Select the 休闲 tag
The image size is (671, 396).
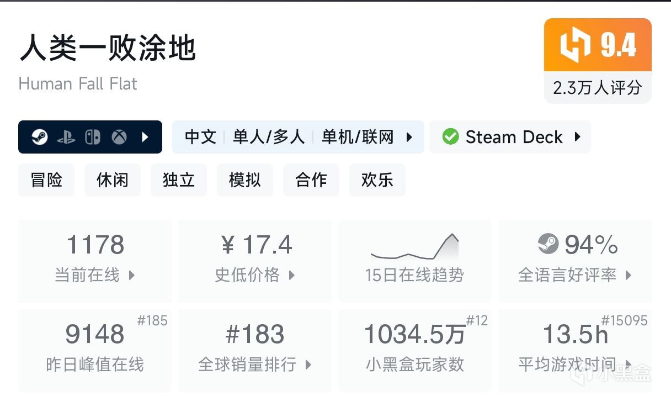(113, 180)
